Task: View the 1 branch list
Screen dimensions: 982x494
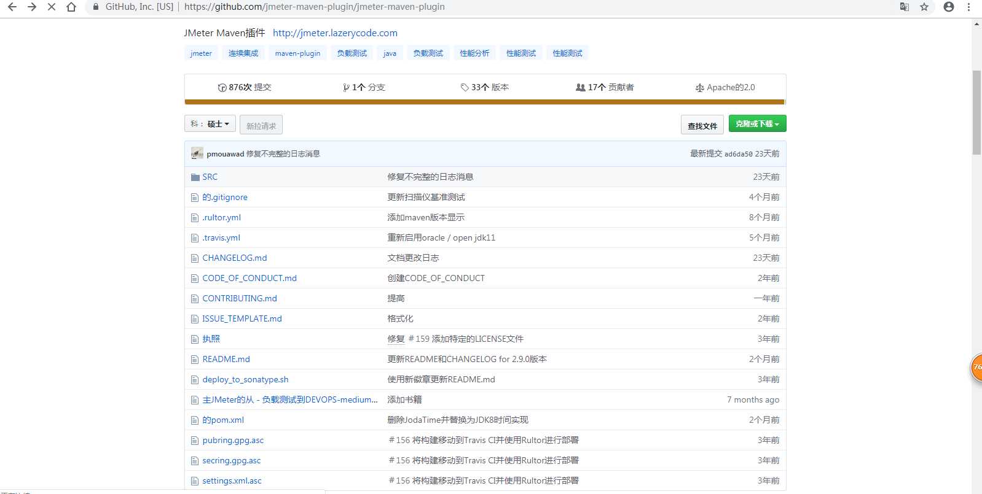Action: 364,87
